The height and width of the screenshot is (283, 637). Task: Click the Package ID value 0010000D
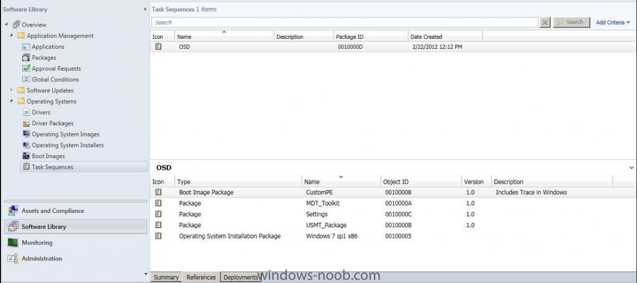tap(350, 47)
